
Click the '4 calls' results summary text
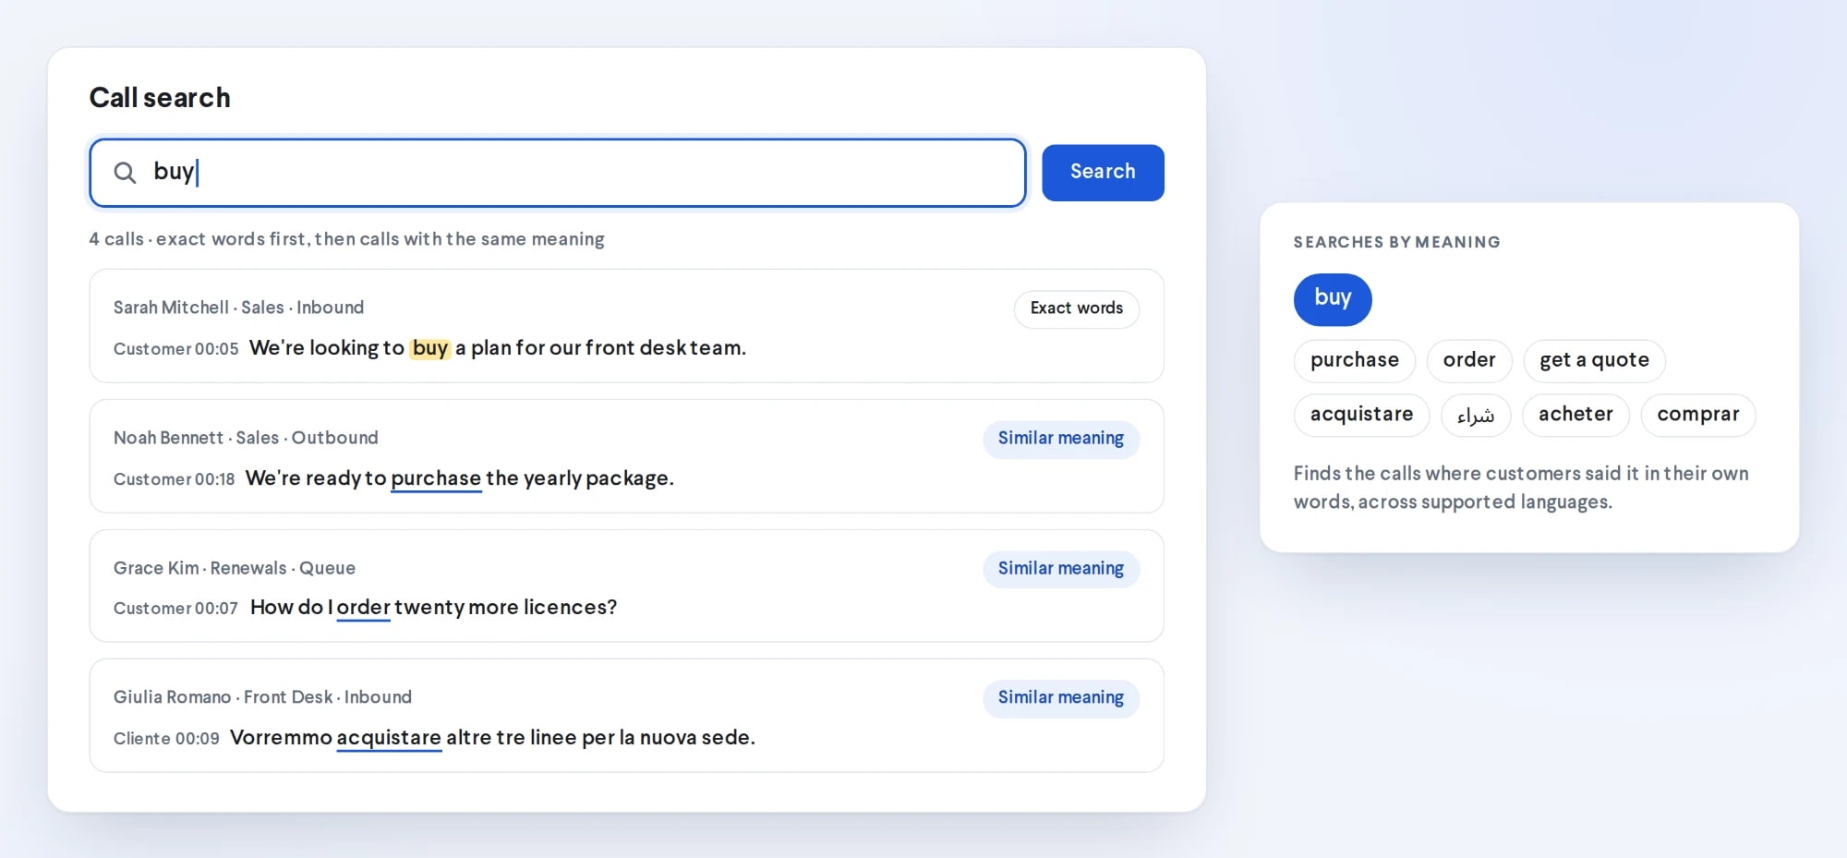346,239
